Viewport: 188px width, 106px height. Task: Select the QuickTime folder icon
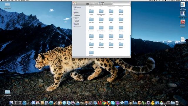click(x=91, y=20)
